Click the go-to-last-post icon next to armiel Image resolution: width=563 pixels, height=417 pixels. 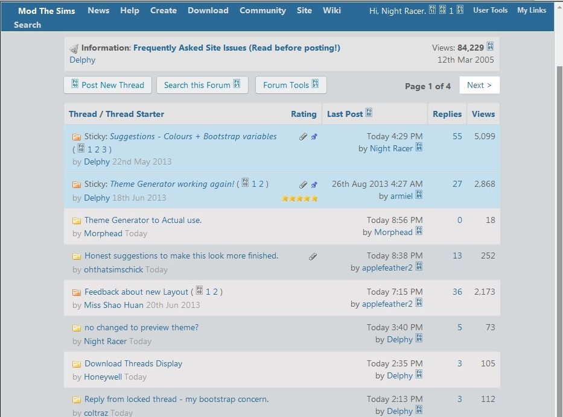[x=419, y=196]
